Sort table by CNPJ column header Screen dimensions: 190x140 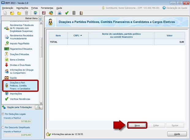click(x=78, y=36)
